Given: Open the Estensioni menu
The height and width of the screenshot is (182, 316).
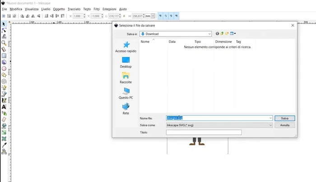Looking at the screenshot, I should [x=109, y=9].
